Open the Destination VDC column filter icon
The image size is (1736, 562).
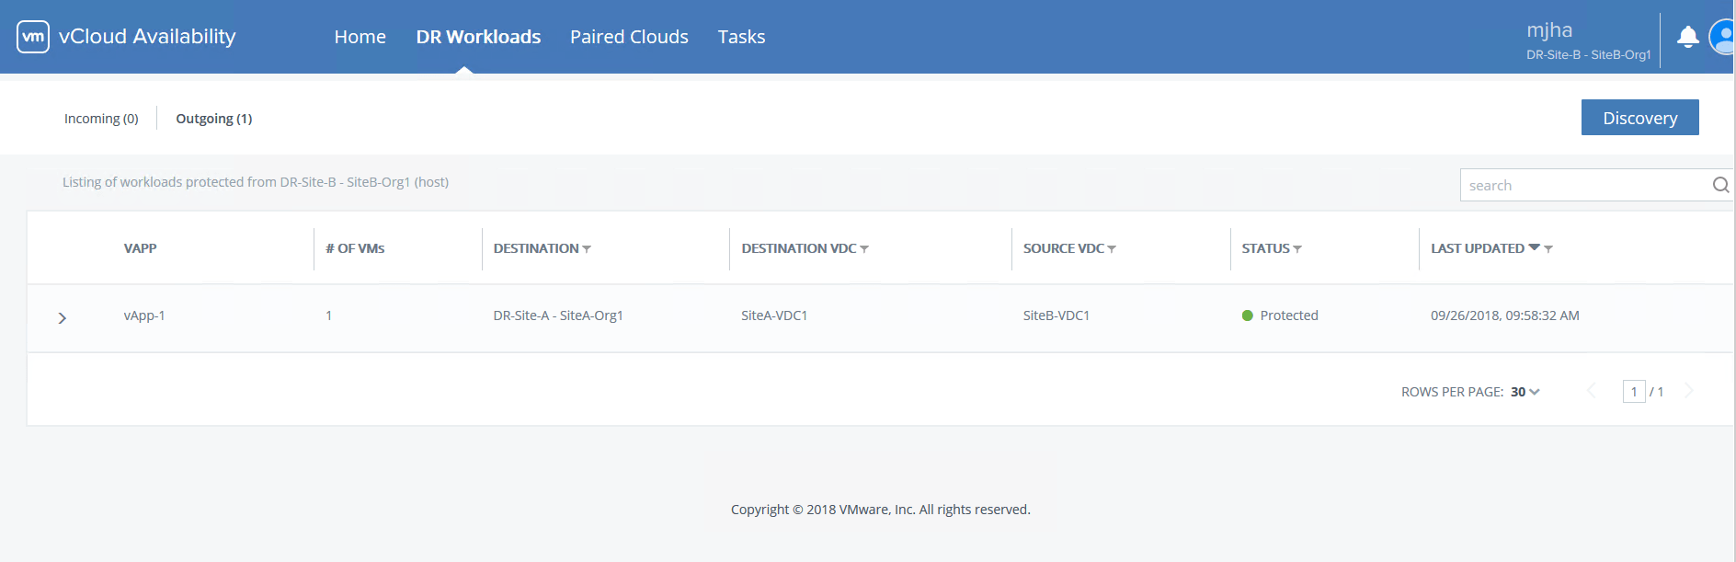pyautogui.click(x=864, y=249)
